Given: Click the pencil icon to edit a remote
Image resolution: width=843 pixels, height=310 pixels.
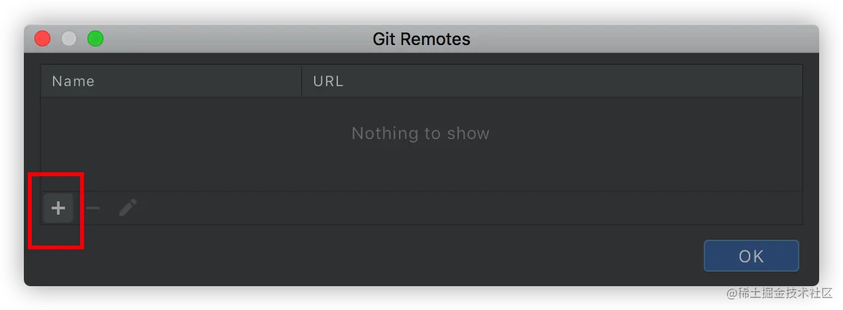Looking at the screenshot, I should pos(128,208).
